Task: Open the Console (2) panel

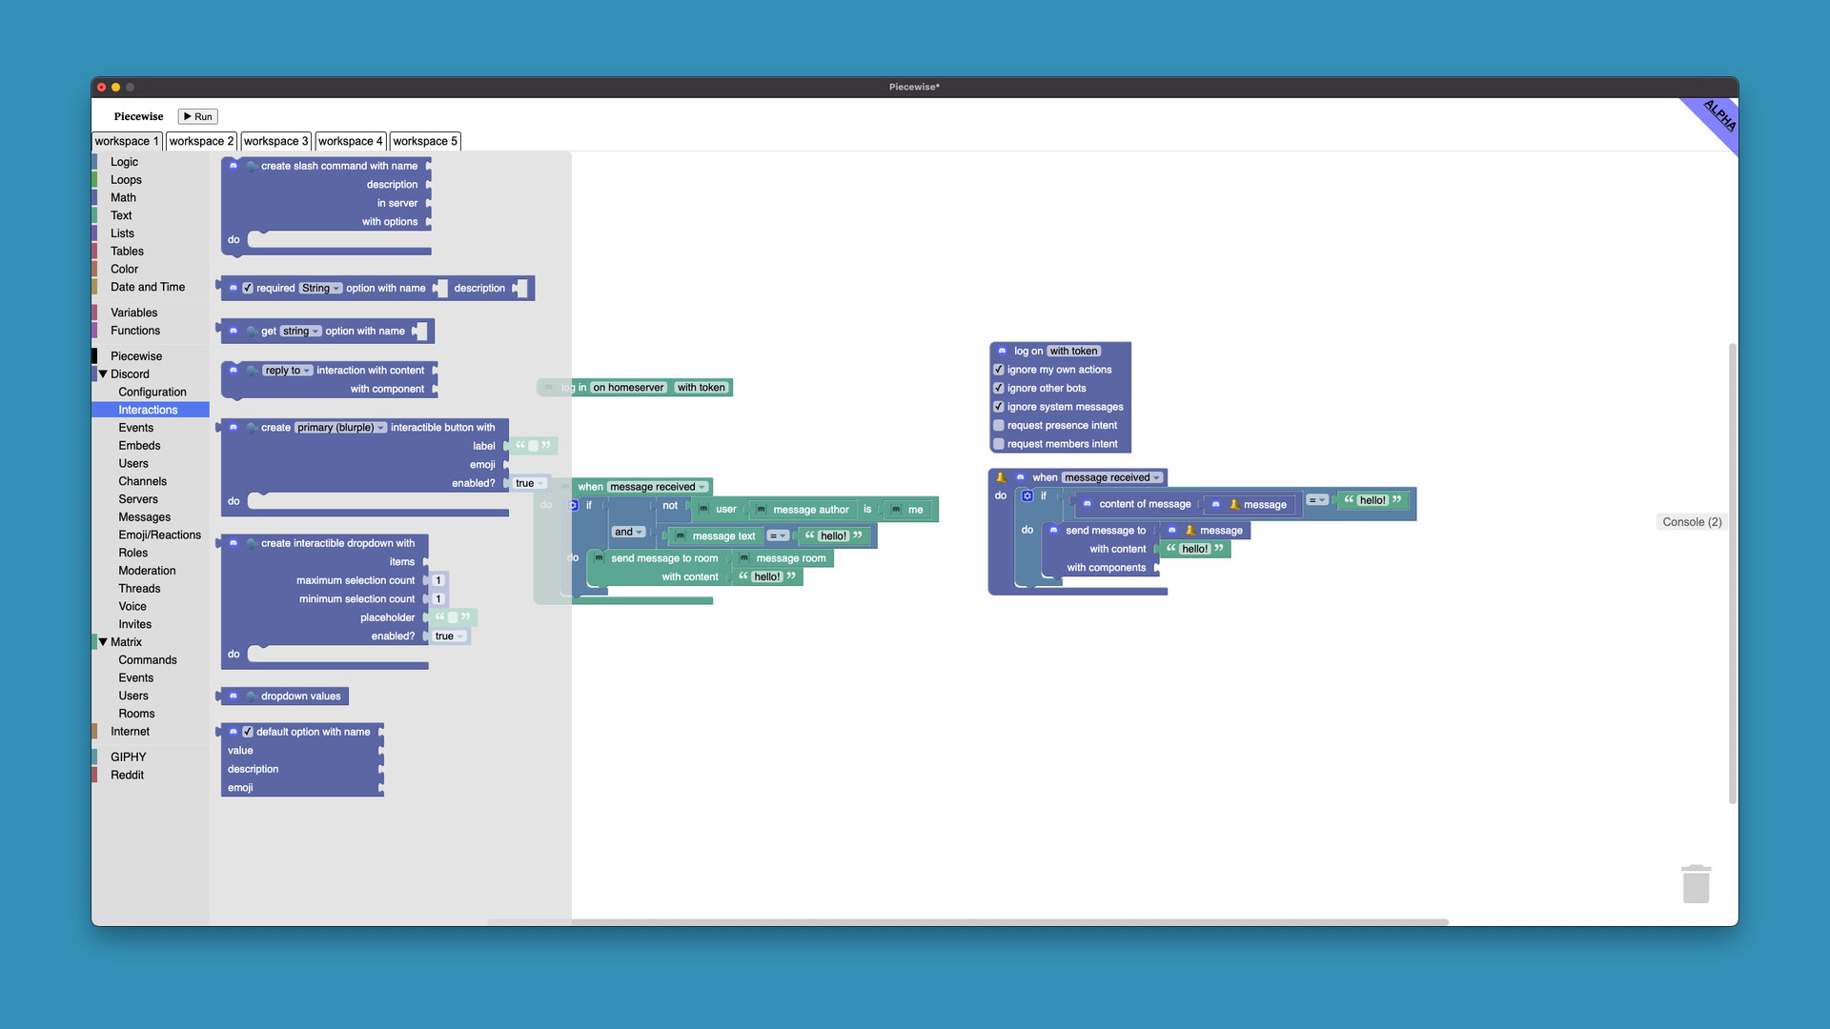Action: [x=1691, y=522]
